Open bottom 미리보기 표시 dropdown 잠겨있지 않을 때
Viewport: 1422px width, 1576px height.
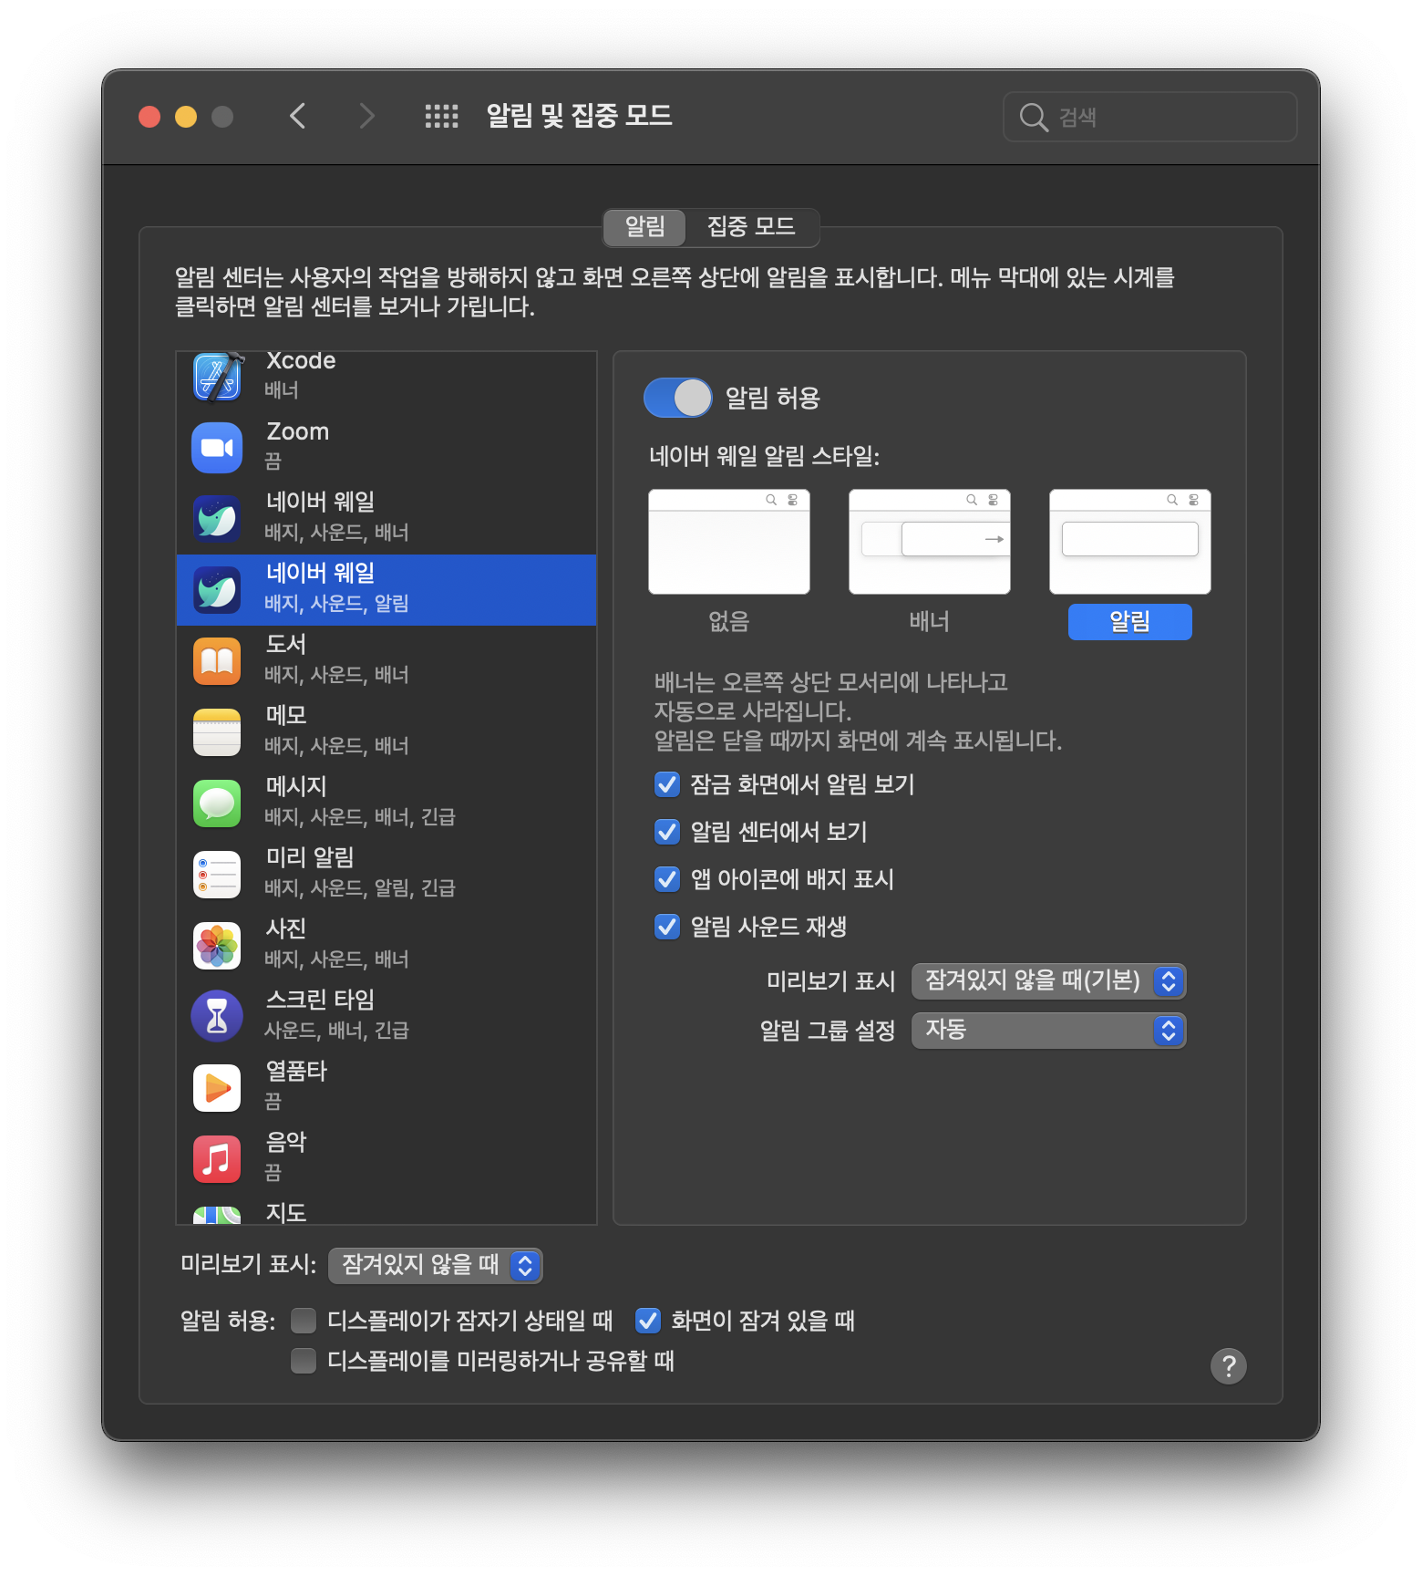pyautogui.click(x=436, y=1266)
